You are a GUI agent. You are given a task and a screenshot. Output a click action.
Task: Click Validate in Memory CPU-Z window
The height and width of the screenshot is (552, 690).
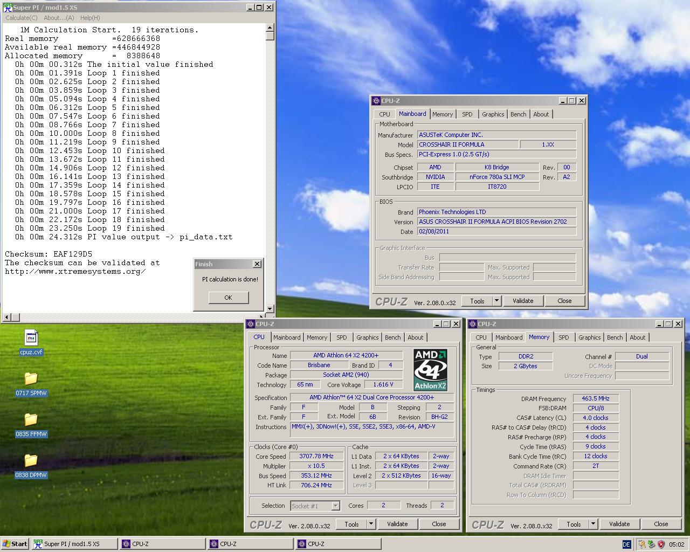click(x=619, y=524)
